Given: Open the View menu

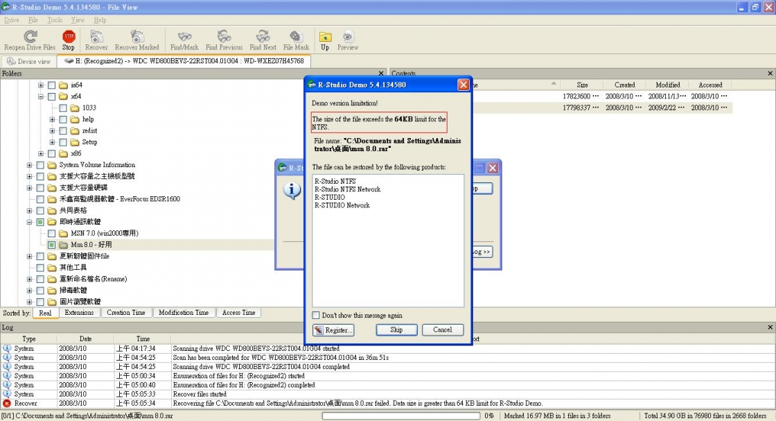Looking at the screenshot, I should tap(78, 20).
